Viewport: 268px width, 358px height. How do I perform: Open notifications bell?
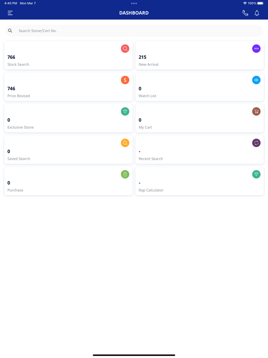(257, 13)
